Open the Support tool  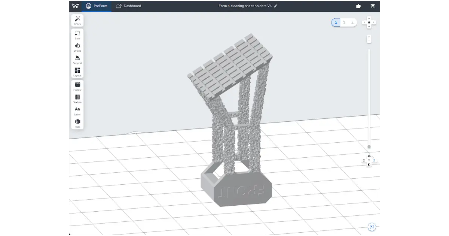coord(77,60)
